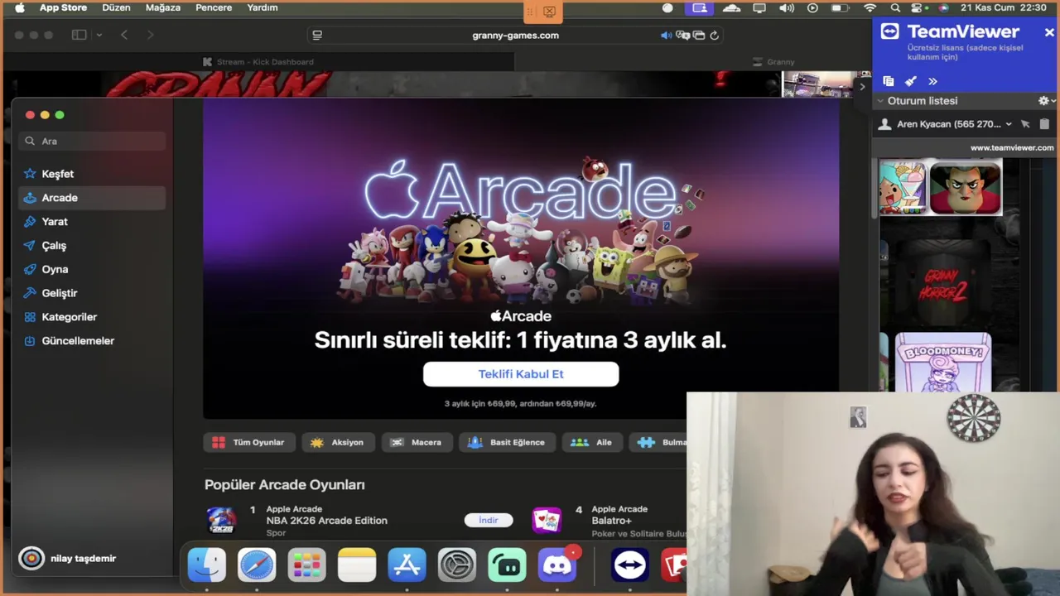Screen dimensions: 1060x596
Task: Go forward in Safari
Action: (150, 35)
